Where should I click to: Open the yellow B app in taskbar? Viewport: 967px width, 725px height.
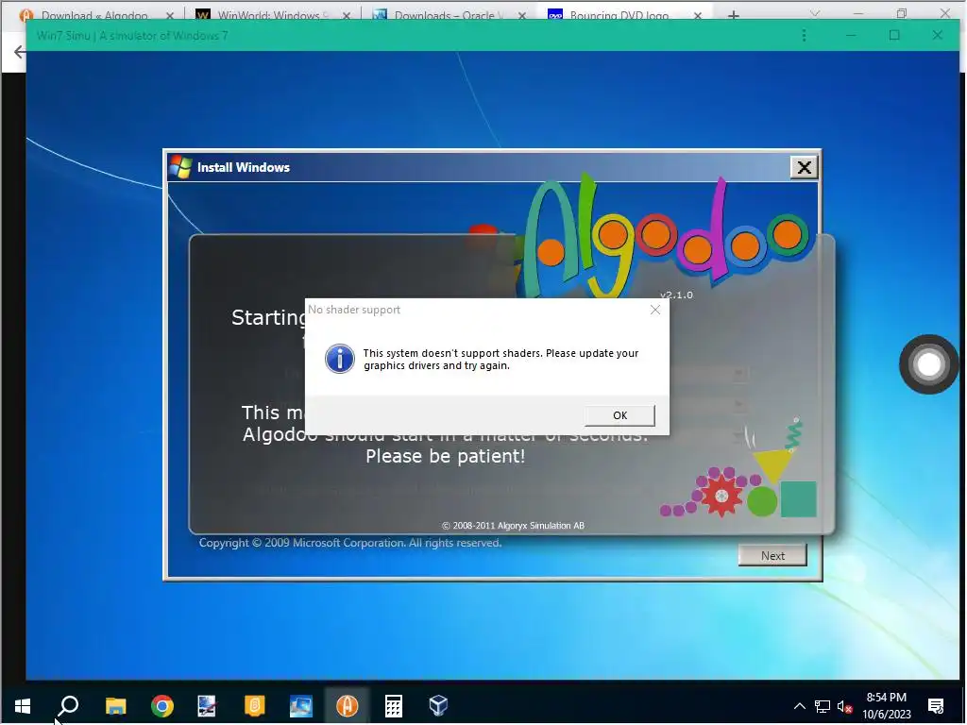pos(254,705)
